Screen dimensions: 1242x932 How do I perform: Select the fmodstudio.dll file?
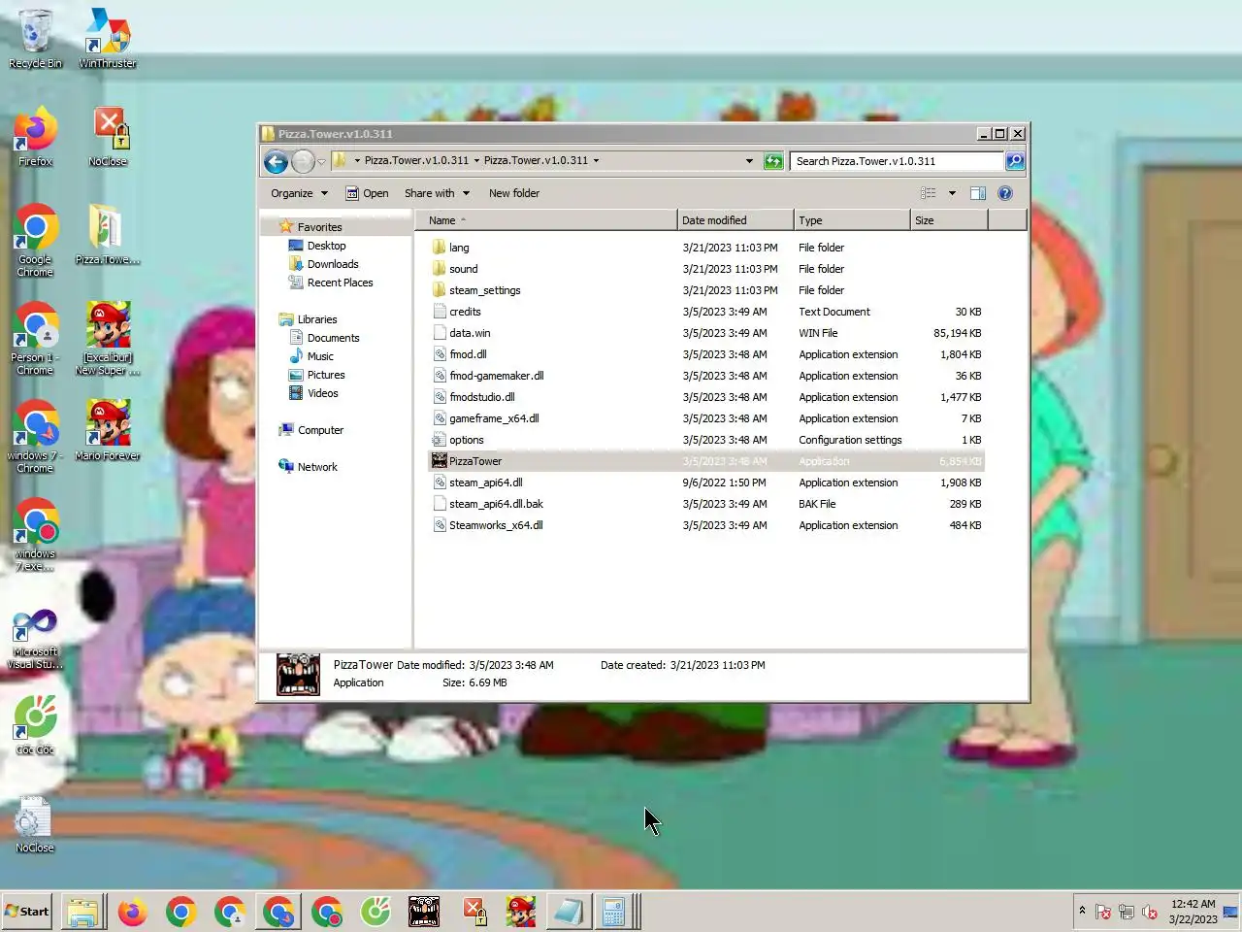tap(482, 397)
